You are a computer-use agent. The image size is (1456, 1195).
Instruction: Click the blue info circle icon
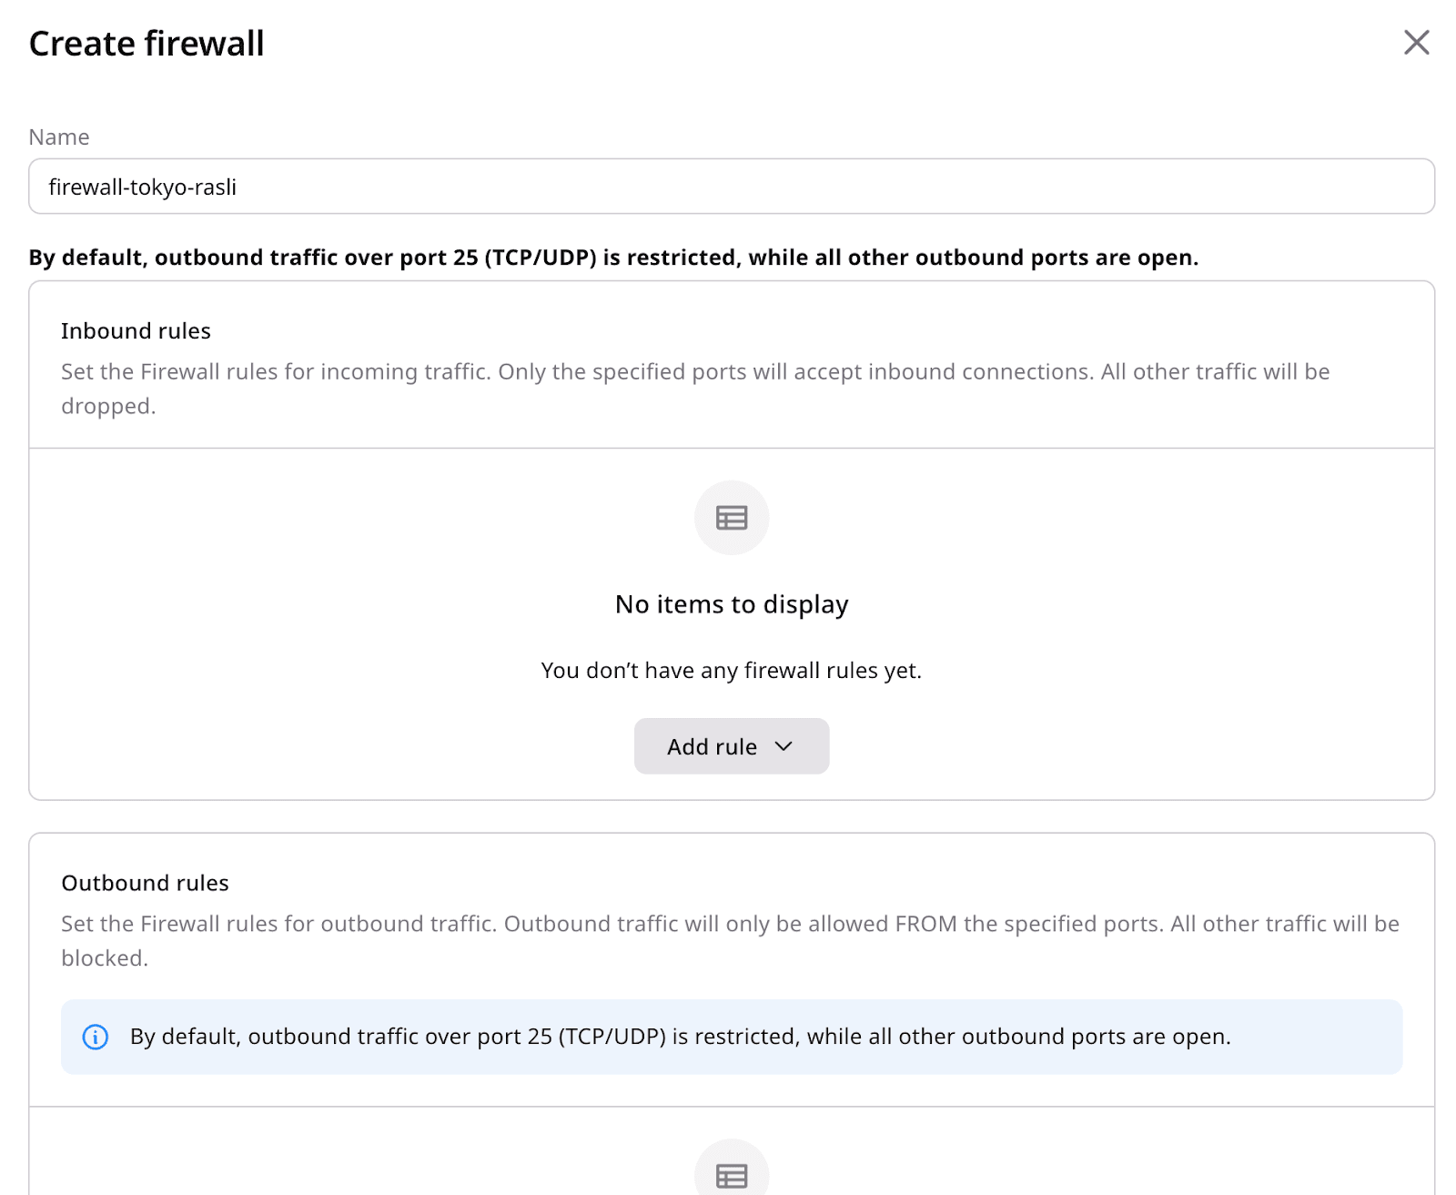(96, 1037)
